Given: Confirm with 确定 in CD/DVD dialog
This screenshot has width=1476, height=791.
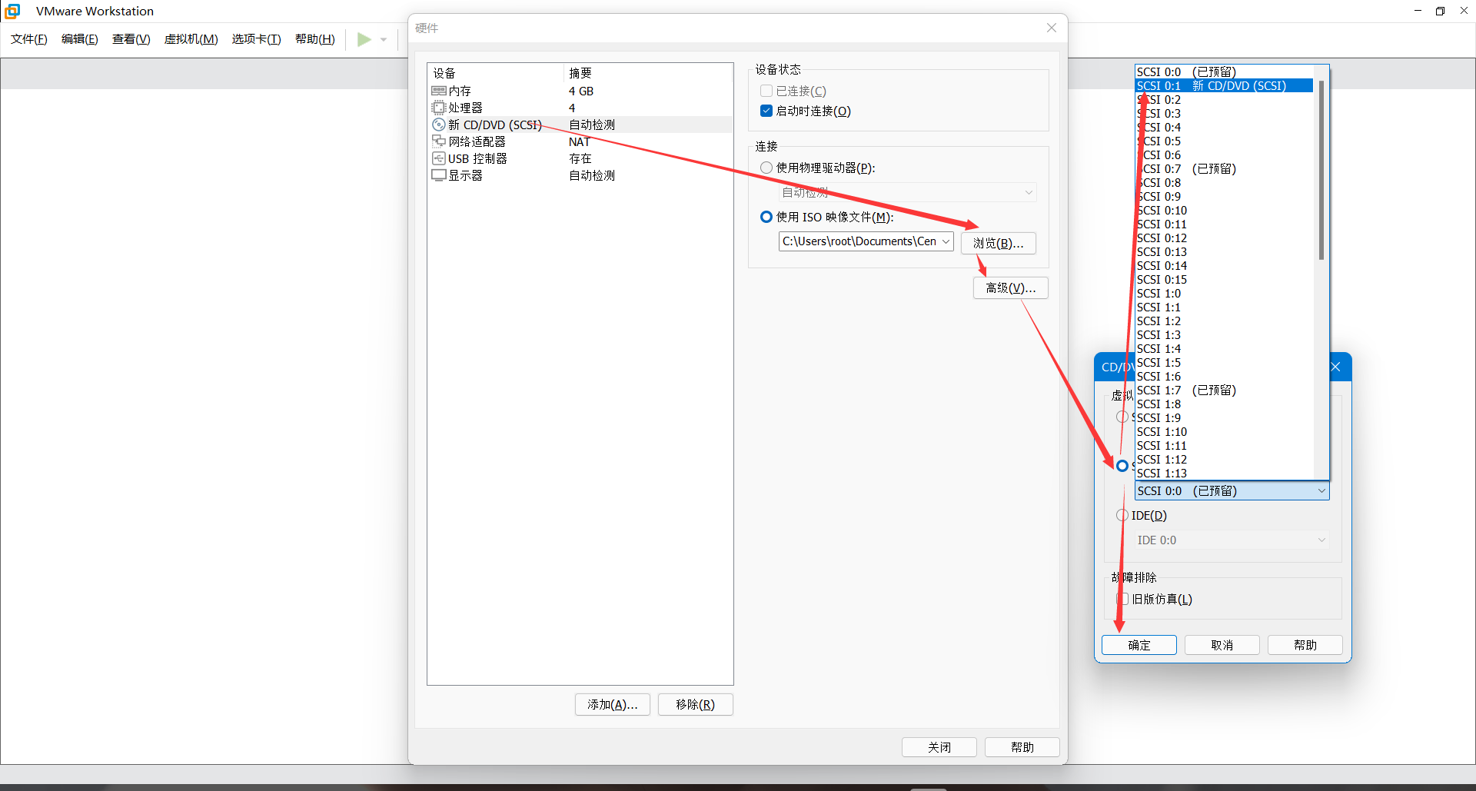Looking at the screenshot, I should coord(1139,645).
